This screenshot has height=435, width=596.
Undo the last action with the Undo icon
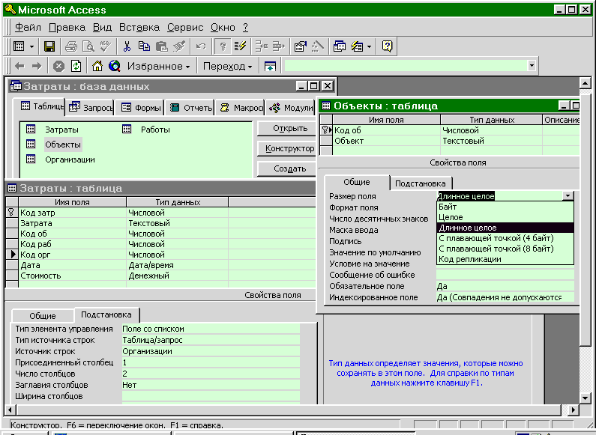point(201,46)
